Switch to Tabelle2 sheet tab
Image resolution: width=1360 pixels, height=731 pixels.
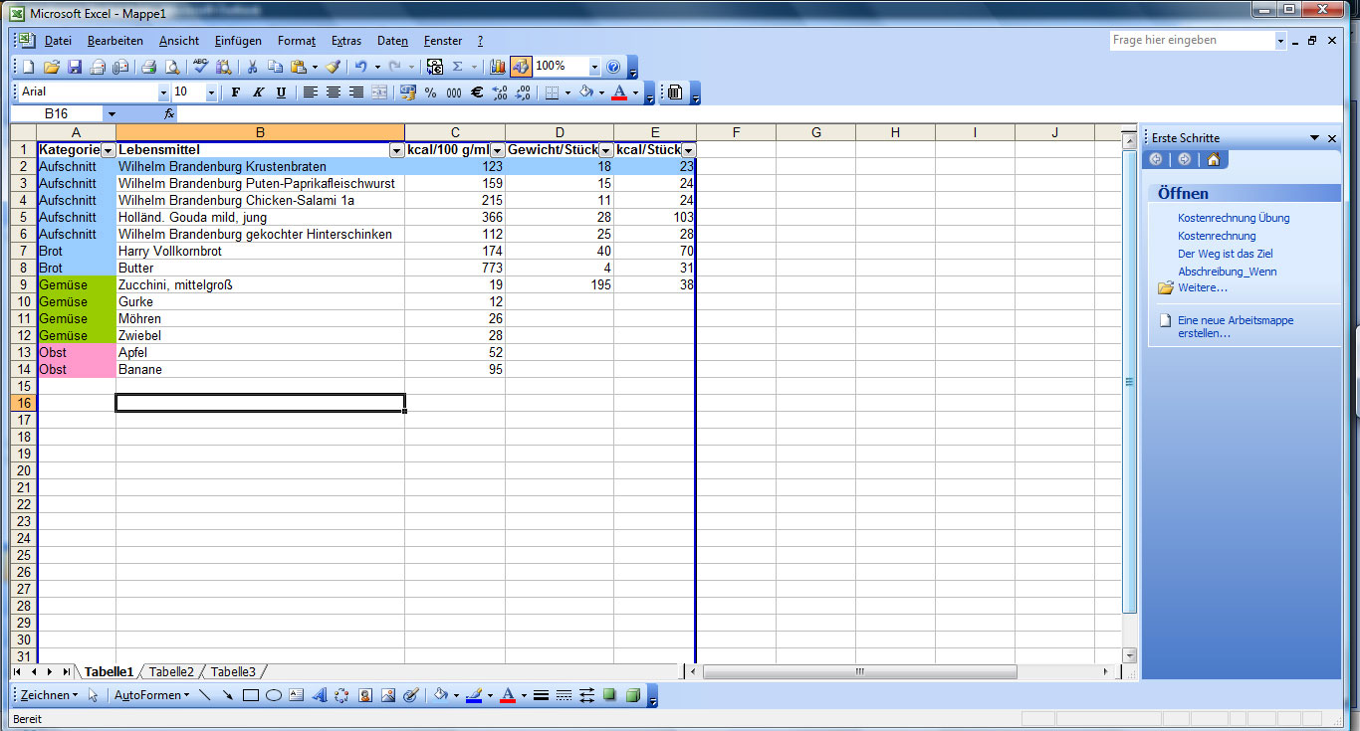pyautogui.click(x=171, y=672)
